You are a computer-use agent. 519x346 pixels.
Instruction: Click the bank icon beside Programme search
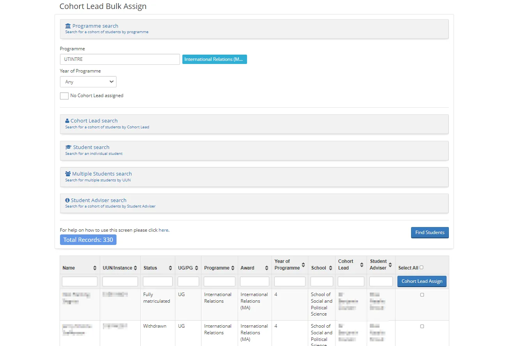68,25
